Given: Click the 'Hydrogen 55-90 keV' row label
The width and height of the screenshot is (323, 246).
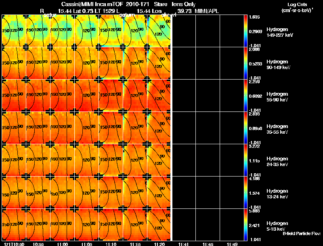Looking at the screenshot, I should pyautogui.click(x=277, y=97).
